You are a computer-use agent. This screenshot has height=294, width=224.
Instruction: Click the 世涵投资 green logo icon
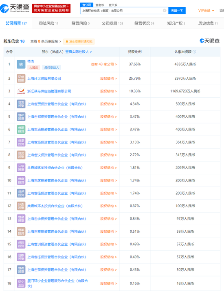pos(21,129)
